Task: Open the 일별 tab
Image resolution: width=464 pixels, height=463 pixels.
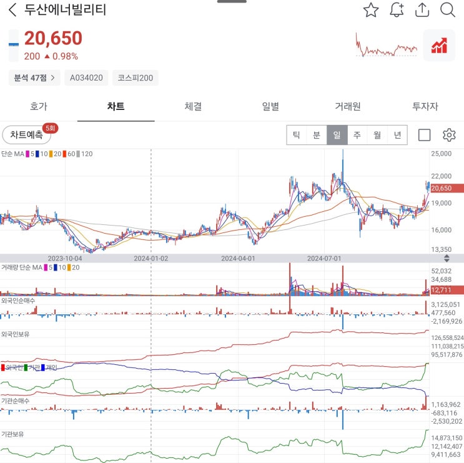Action: pos(270,106)
